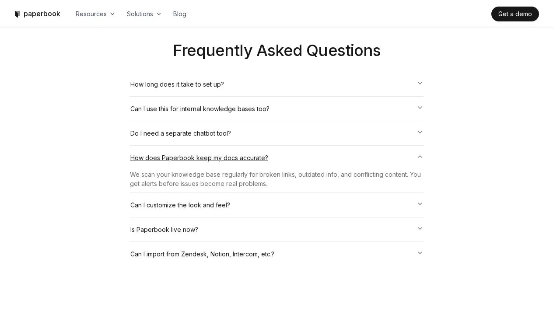The width and height of the screenshot is (560, 315).
Task: Open the chevron next to Solutions
Action: [x=158, y=14]
